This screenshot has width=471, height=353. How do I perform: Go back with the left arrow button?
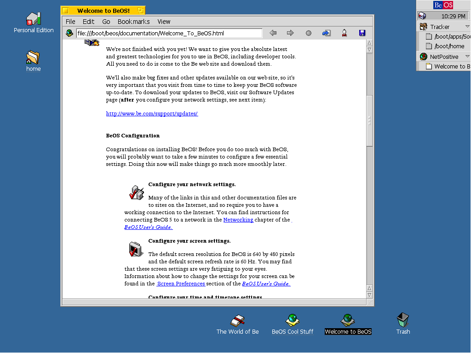(273, 33)
